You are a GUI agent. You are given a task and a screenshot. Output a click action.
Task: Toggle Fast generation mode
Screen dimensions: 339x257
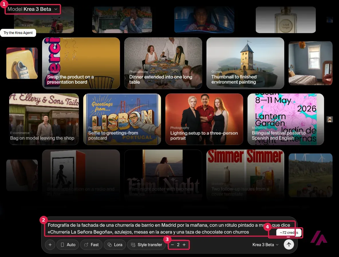click(x=91, y=245)
